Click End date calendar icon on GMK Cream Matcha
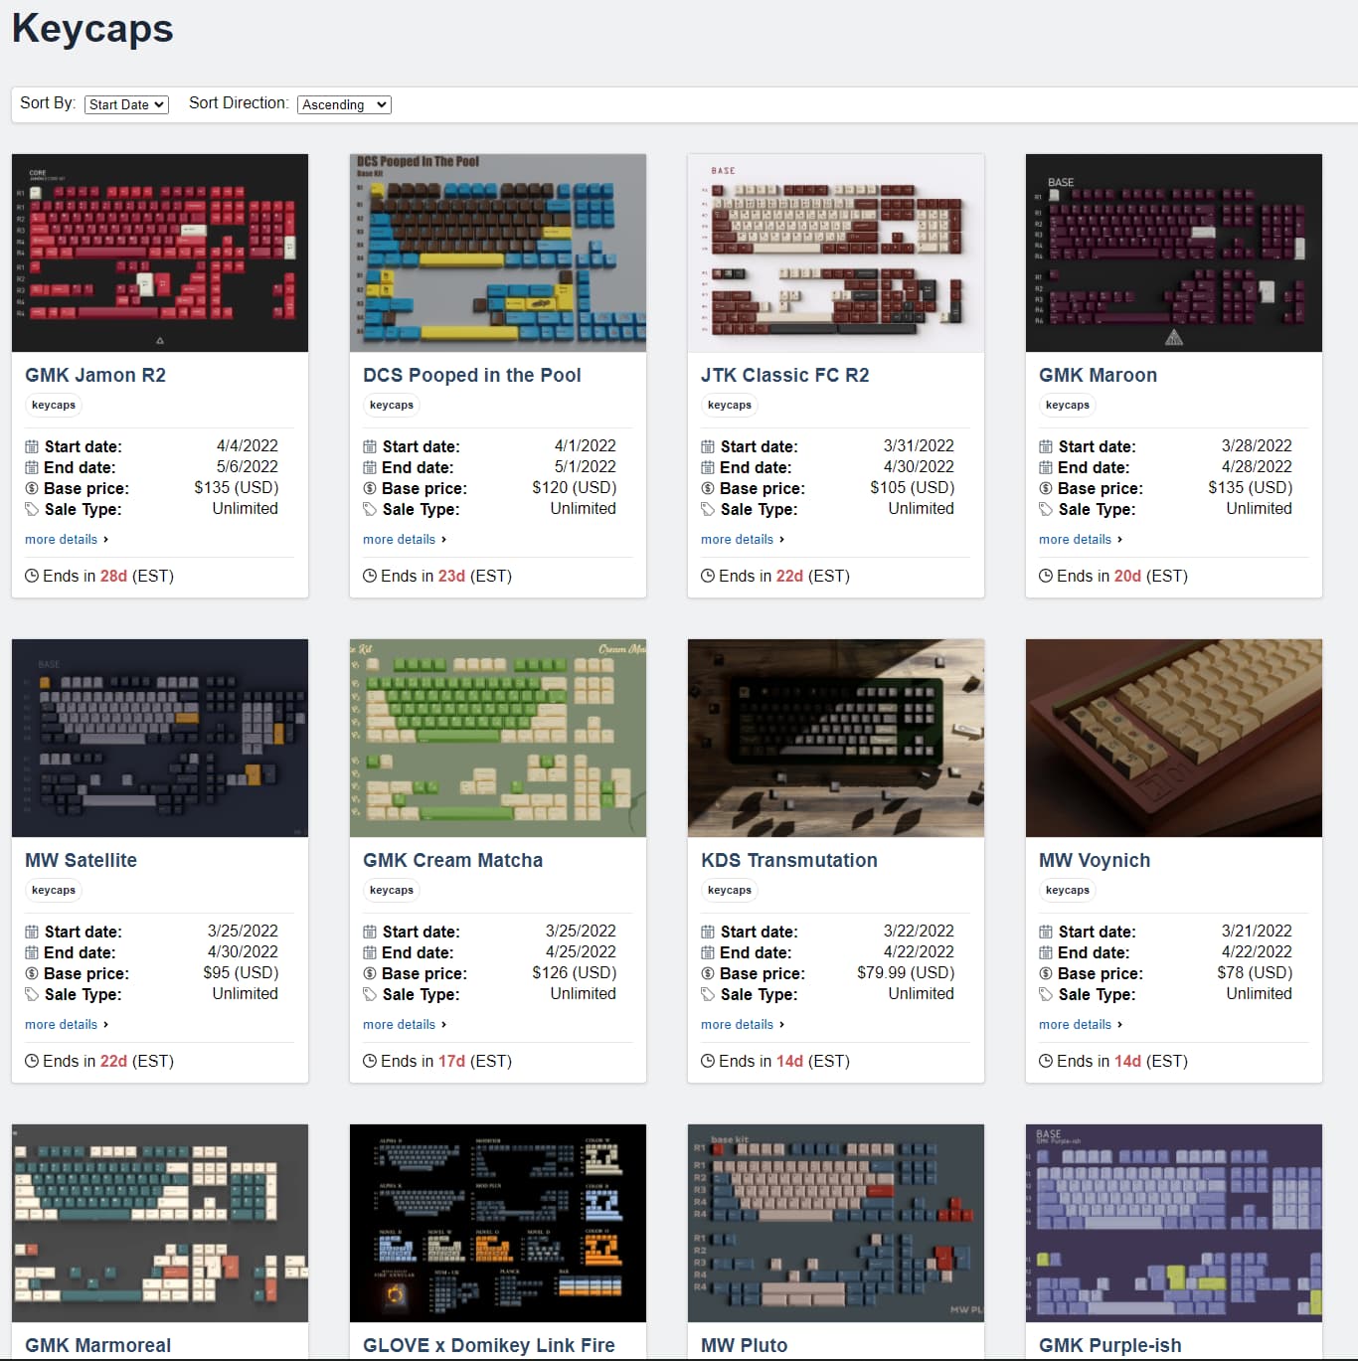1358x1361 pixels. [370, 952]
